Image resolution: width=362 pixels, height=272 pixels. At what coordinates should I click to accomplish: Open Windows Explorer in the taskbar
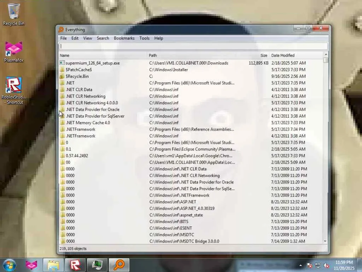pyautogui.click(x=53, y=265)
